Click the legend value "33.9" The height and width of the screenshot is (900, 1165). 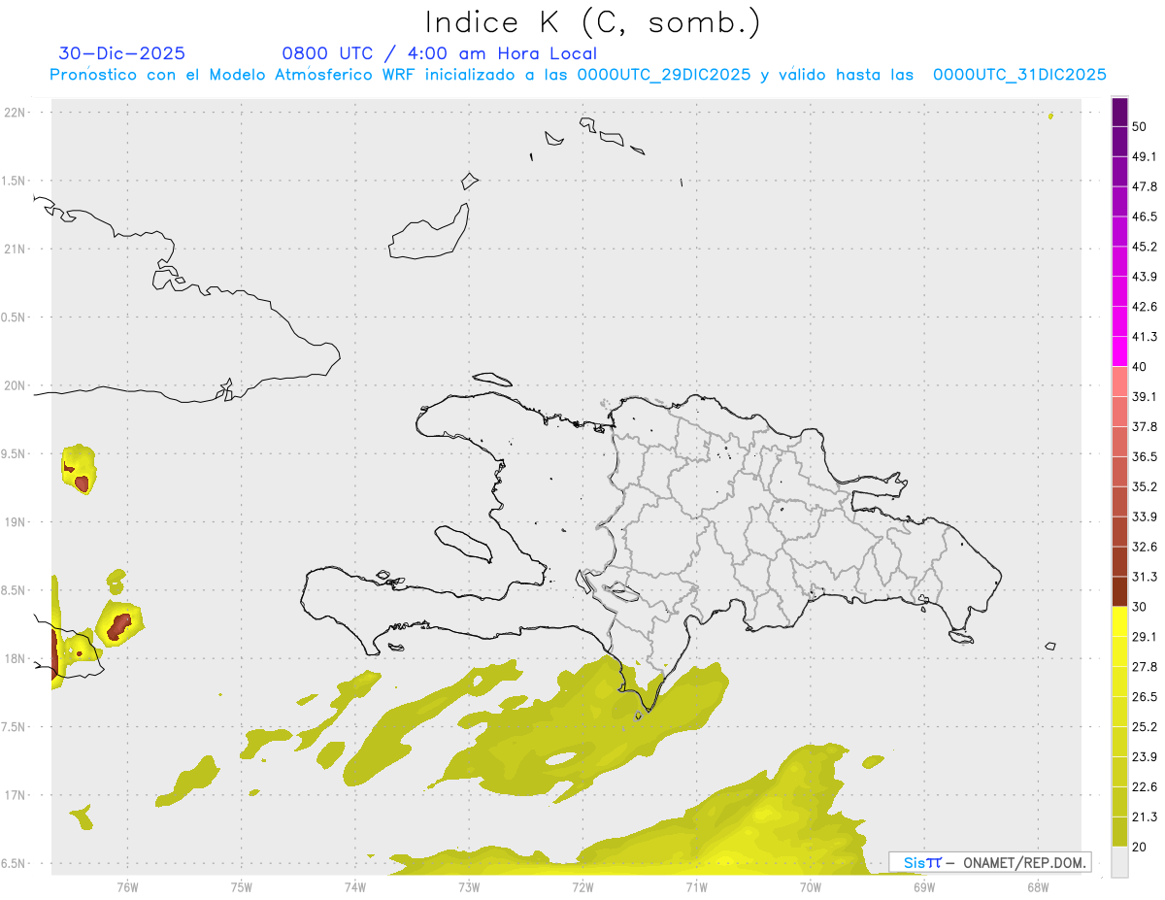point(1145,517)
